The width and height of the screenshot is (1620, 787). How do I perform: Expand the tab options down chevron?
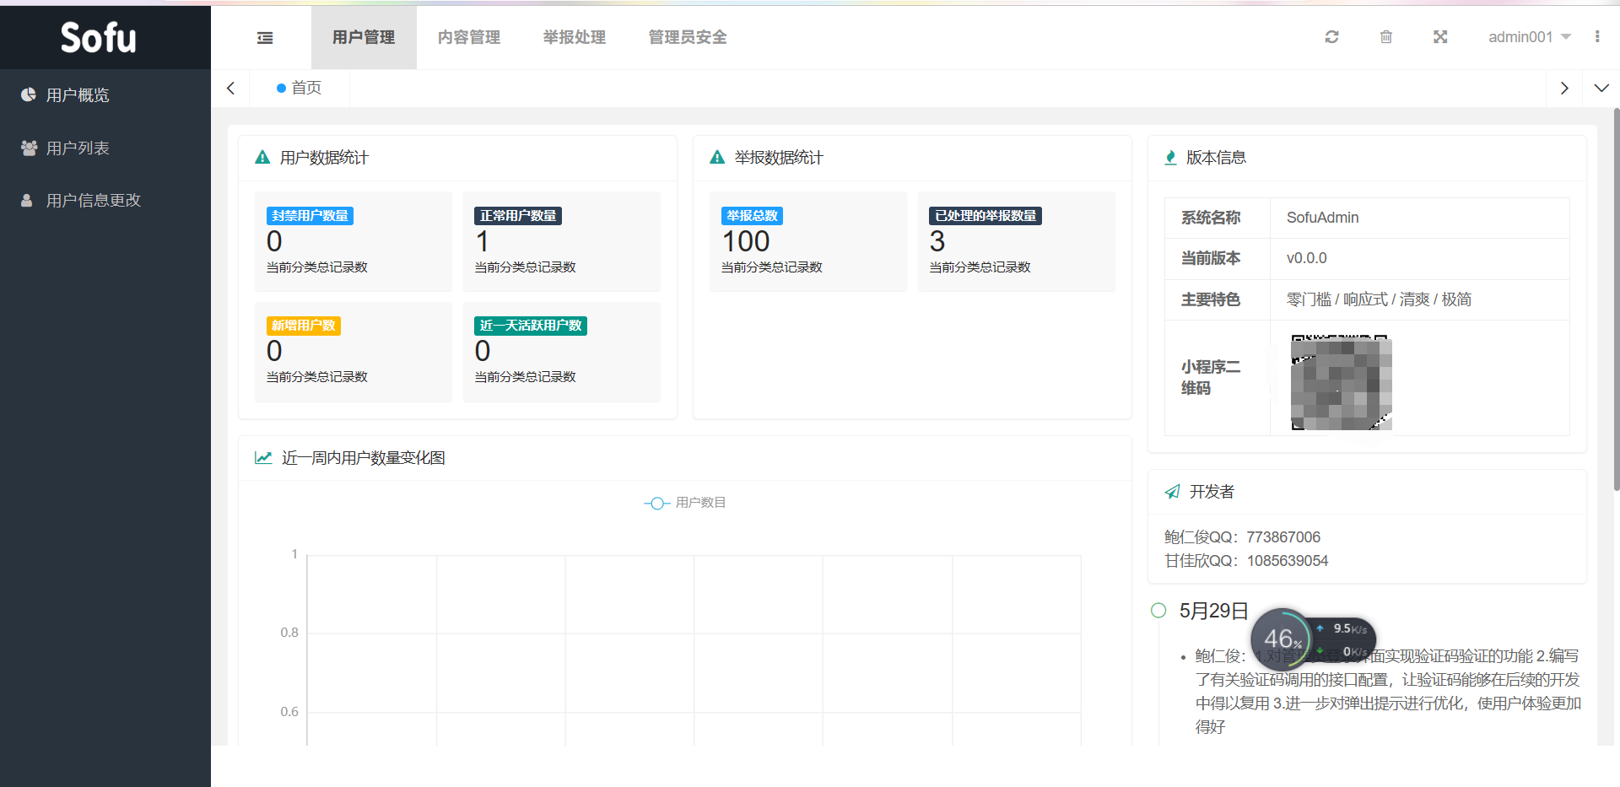coord(1601,89)
